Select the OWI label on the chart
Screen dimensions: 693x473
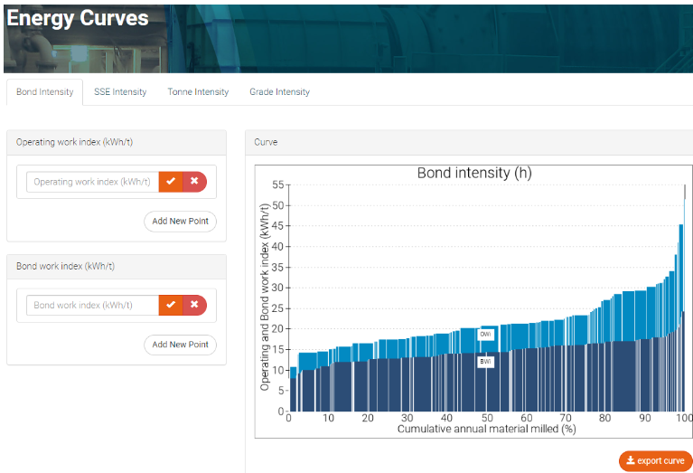485,334
